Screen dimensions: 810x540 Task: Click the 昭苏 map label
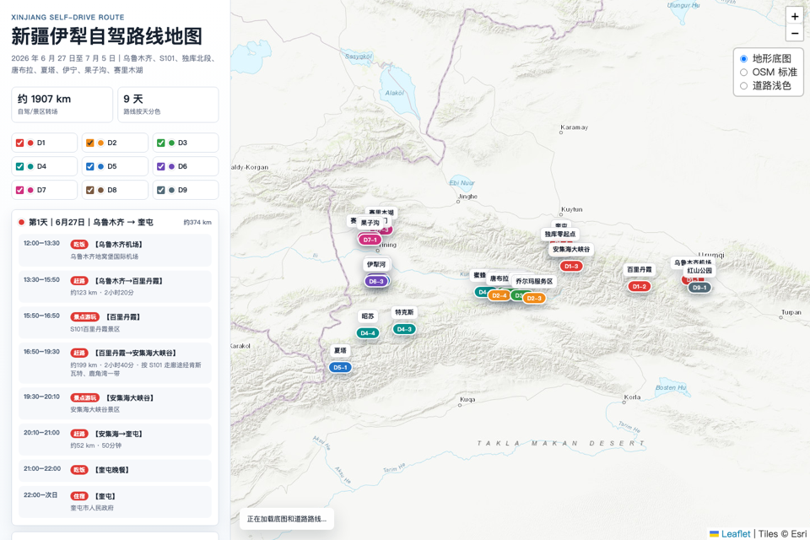coord(368,316)
